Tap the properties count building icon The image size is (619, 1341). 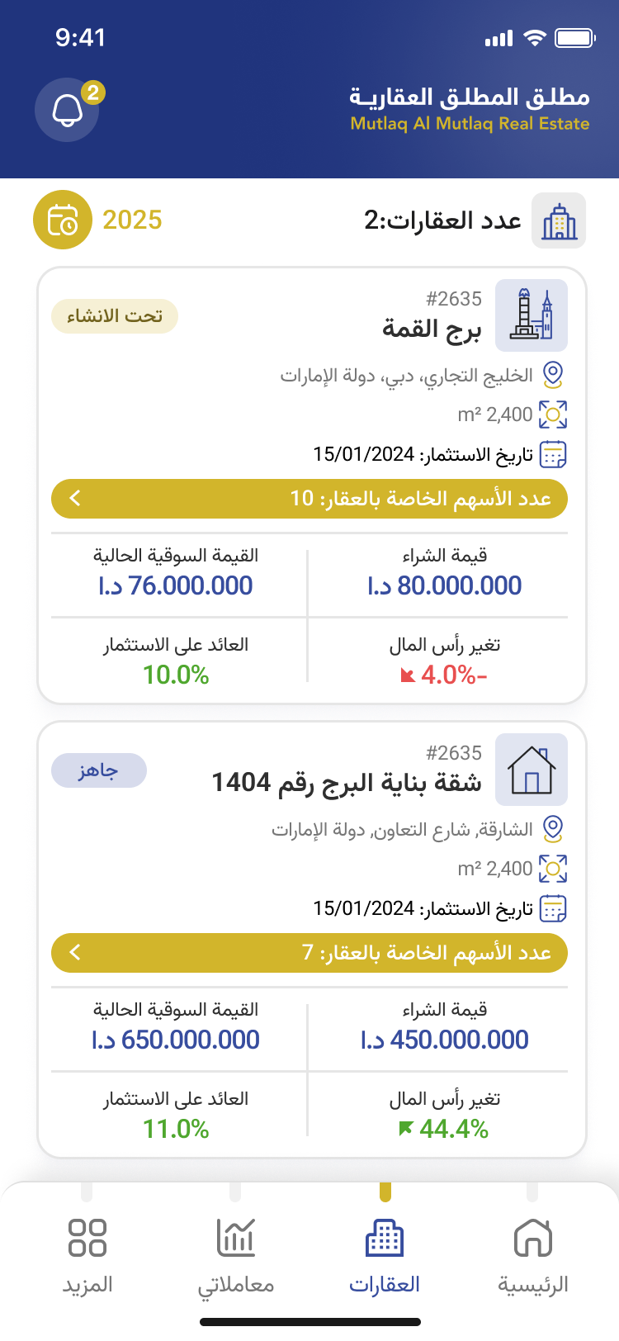coord(559,221)
